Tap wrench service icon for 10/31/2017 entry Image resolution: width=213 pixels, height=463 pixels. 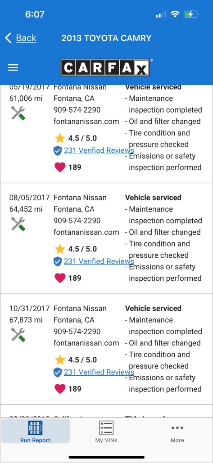[x=18, y=335]
